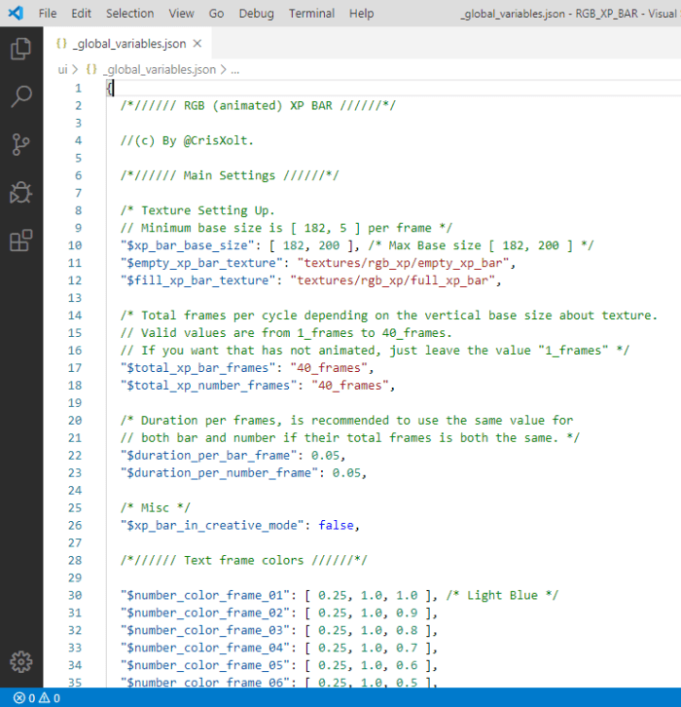
Task: Open the File menu
Action: tap(48, 14)
